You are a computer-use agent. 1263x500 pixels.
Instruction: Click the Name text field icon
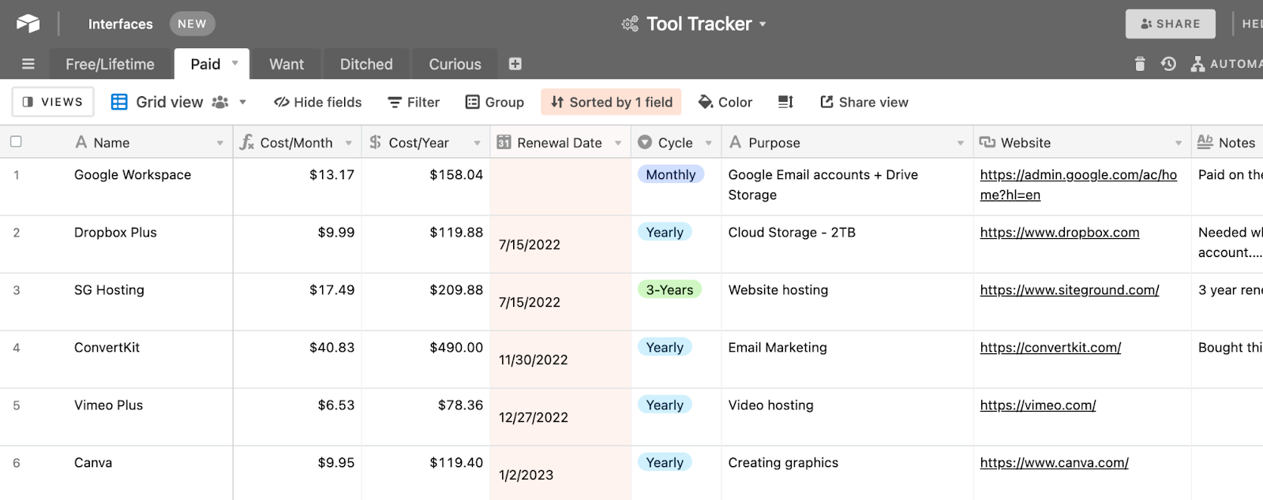coord(81,142)
